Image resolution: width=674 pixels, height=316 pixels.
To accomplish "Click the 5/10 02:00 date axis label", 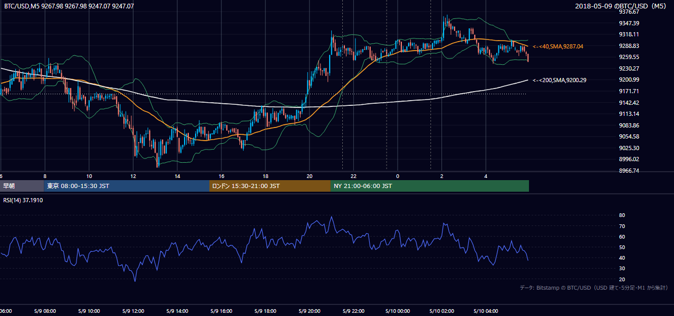I will tap(441, 311).
